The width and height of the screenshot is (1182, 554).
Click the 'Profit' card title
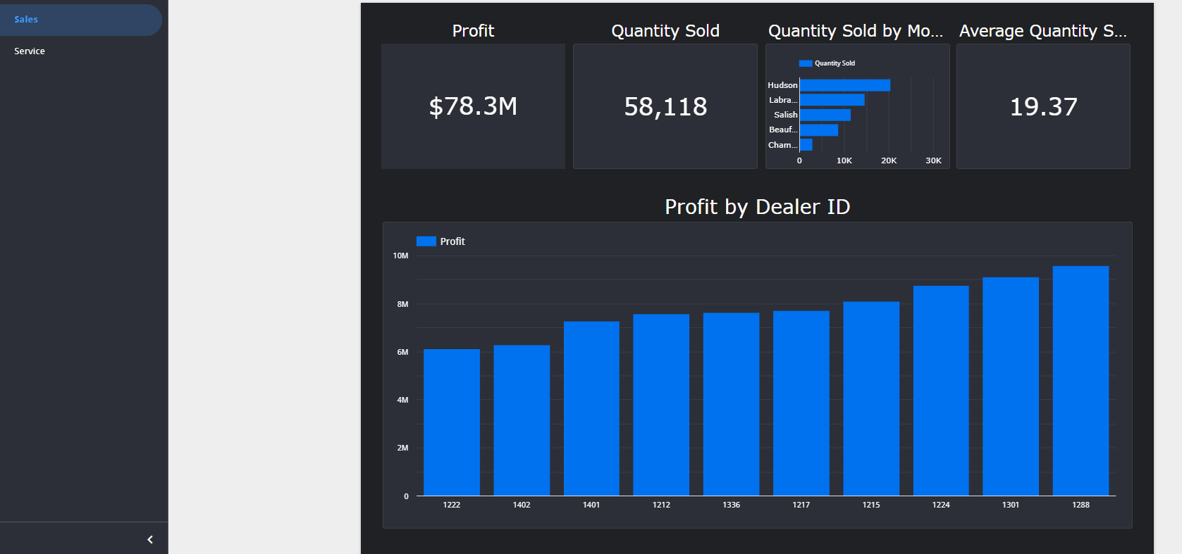point(473,31)
